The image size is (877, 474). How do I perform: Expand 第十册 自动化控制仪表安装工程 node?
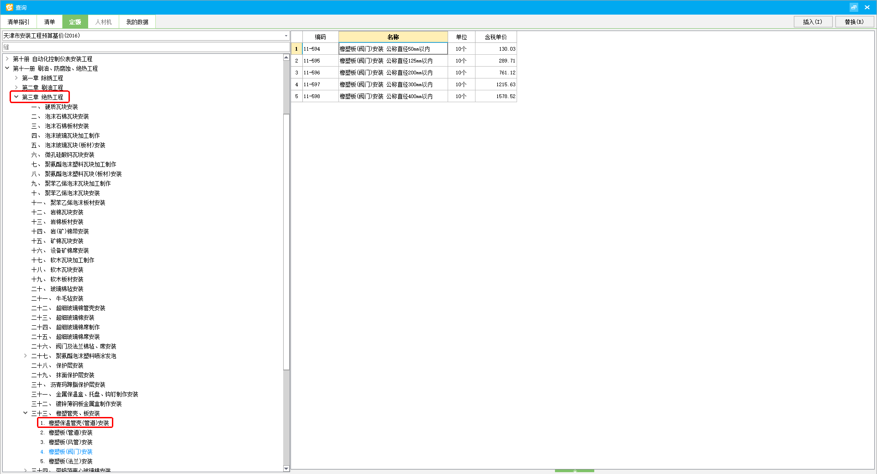click(7, 59)
